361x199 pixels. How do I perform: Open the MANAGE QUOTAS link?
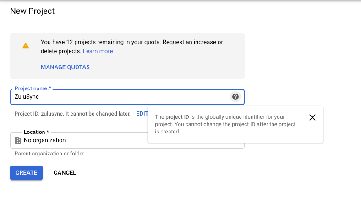[65, 67]
